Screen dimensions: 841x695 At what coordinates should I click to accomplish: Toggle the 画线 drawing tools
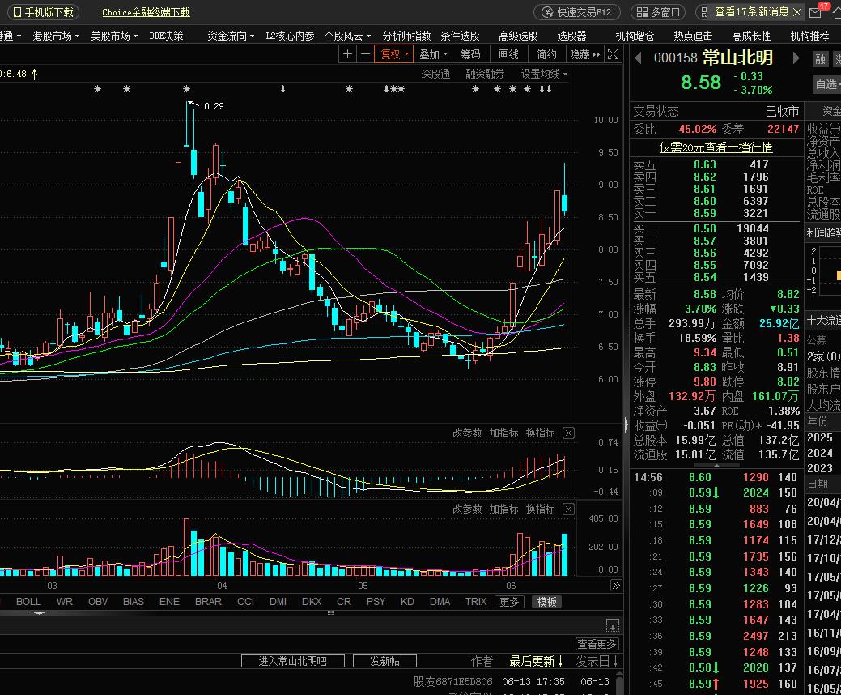click(x=508, y=54)
